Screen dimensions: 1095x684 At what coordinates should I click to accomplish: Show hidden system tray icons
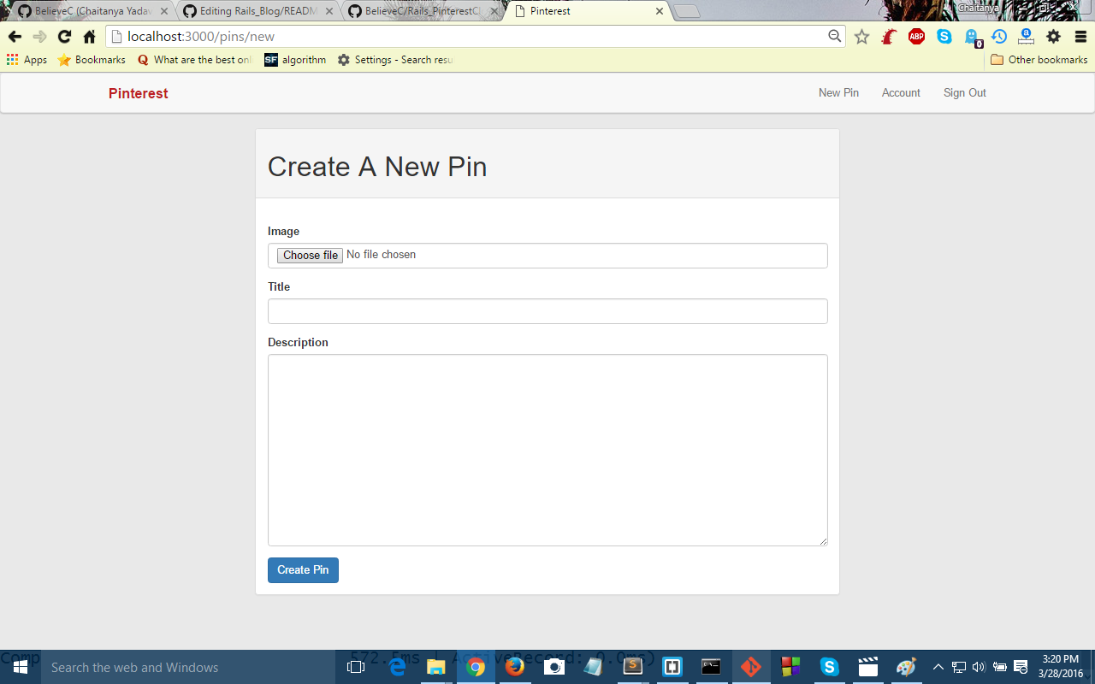click(x=938, y=667)
